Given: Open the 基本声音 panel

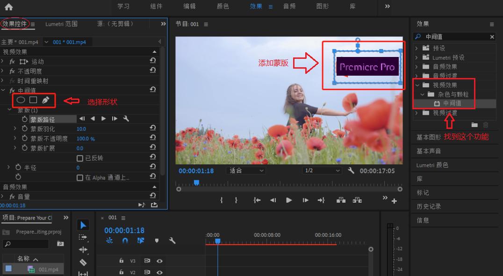Looking at the screenshot, I should click(x=429, y=151).
